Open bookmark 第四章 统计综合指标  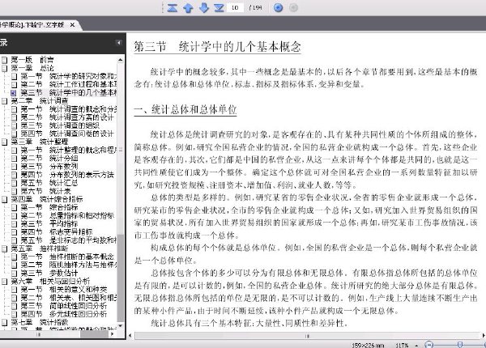[47, 199]
